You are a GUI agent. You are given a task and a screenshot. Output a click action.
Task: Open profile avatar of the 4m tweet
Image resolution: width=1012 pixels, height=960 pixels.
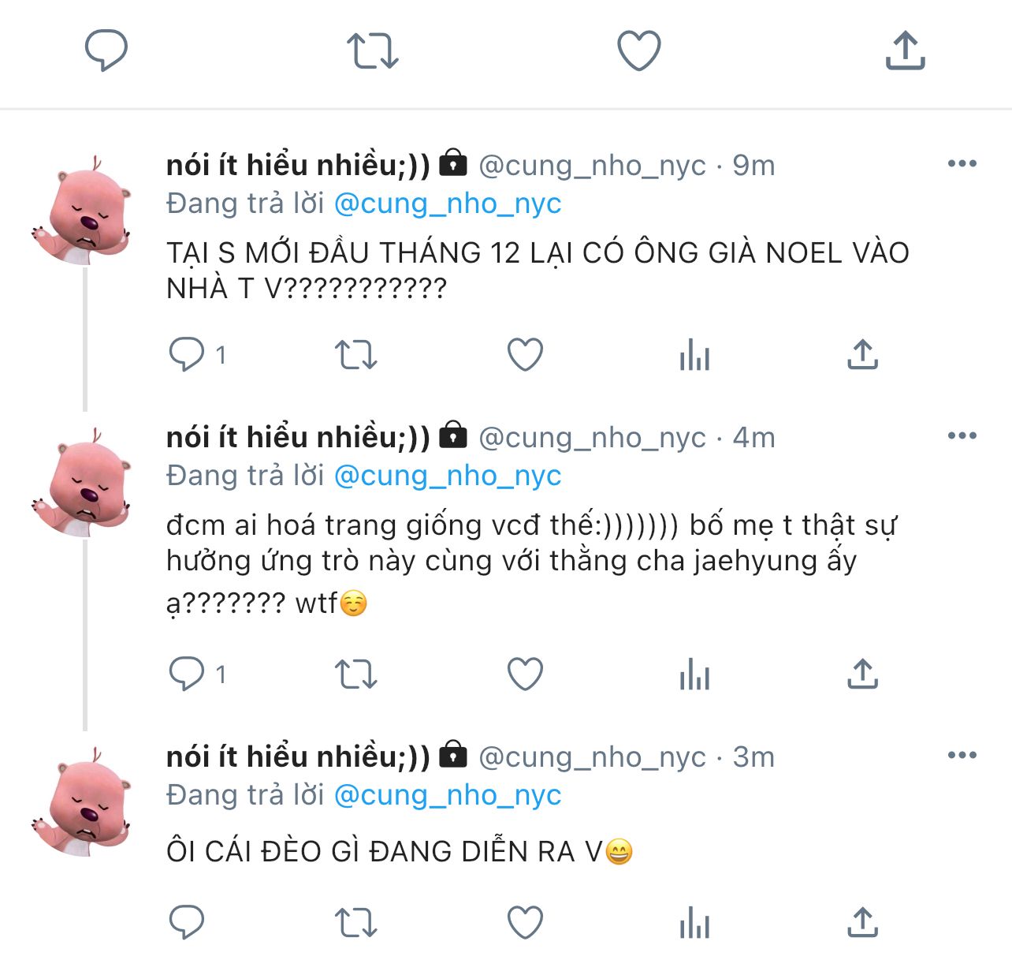(x=83, y=483)
